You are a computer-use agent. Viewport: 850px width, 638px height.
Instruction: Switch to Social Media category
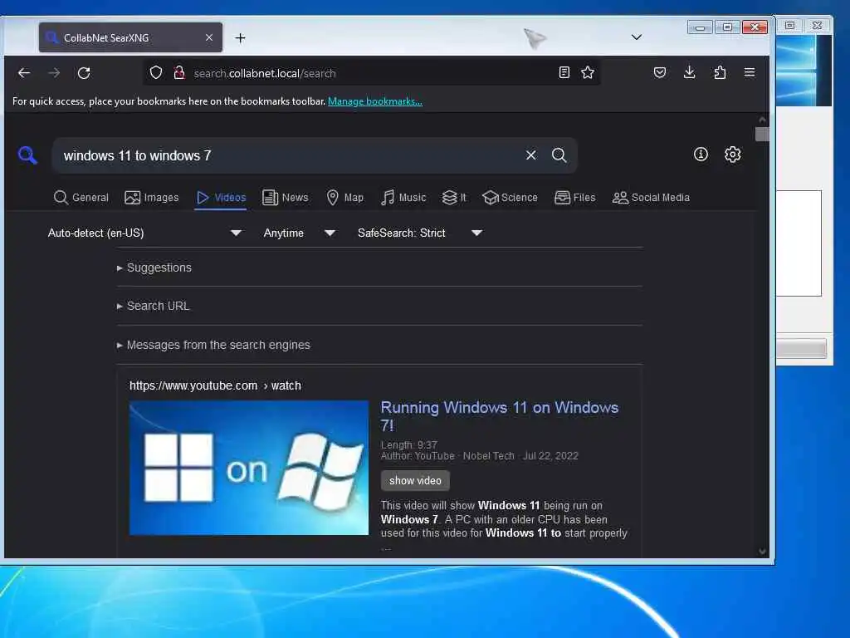[651, 198]
